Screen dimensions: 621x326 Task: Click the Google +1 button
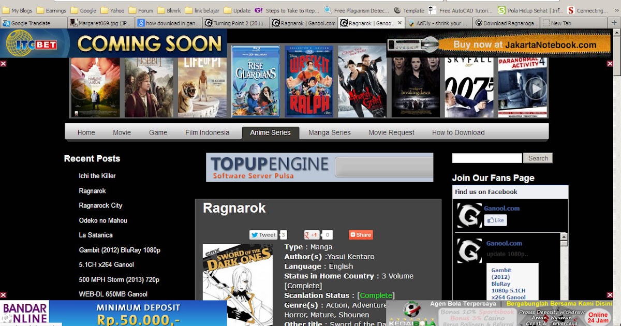pos(312,235)
